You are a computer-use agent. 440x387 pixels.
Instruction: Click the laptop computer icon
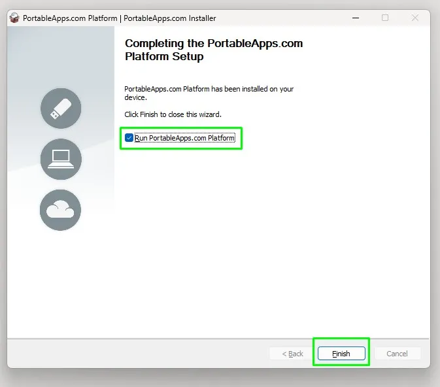61,159
